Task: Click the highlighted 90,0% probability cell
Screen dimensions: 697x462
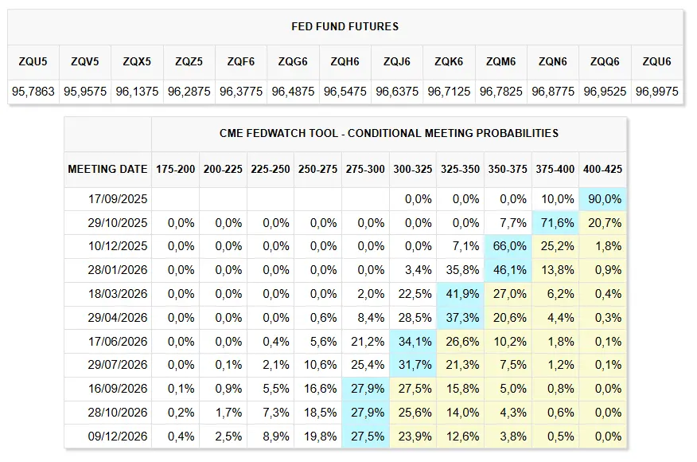Action: pos(603,199)
